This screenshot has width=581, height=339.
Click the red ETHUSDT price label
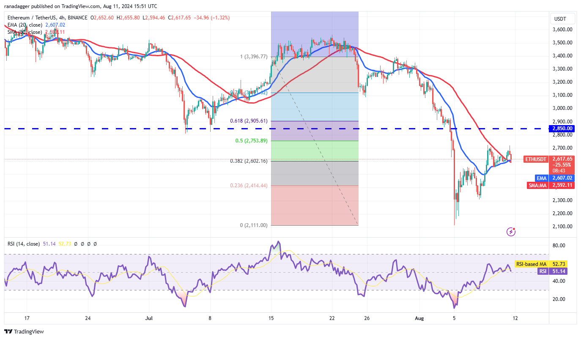click(535, 159)
